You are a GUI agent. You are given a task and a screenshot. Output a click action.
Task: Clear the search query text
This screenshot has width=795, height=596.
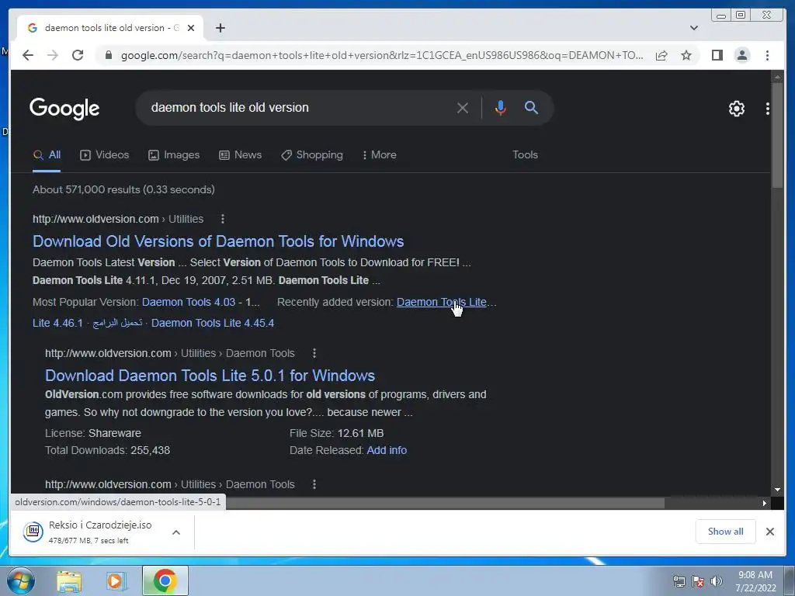tap(462, 107)
